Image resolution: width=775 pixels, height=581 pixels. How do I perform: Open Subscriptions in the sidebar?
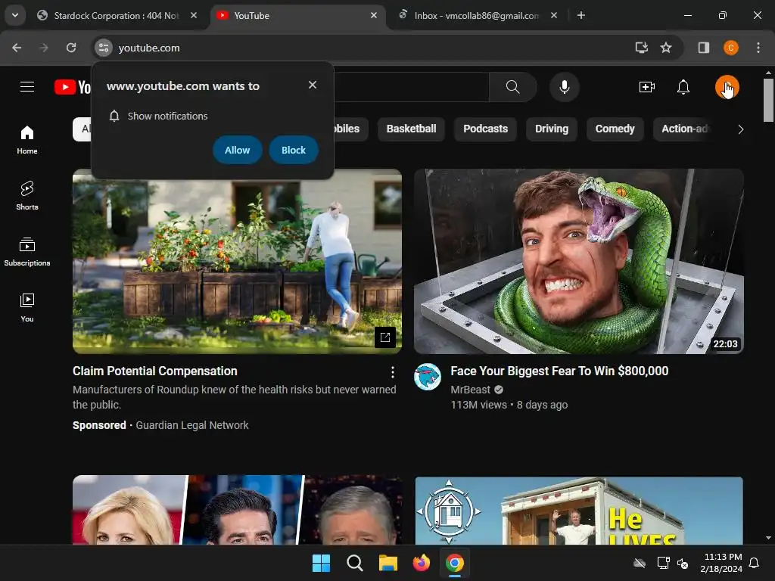click(27, 252)
